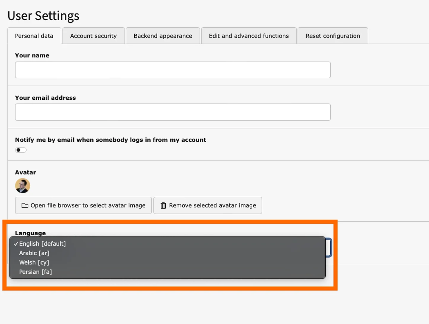The height and width of the screenshot is (324, 429).
Task: Click the User Settings page heading
Action: pyautogui.click(x=43, y=15)
